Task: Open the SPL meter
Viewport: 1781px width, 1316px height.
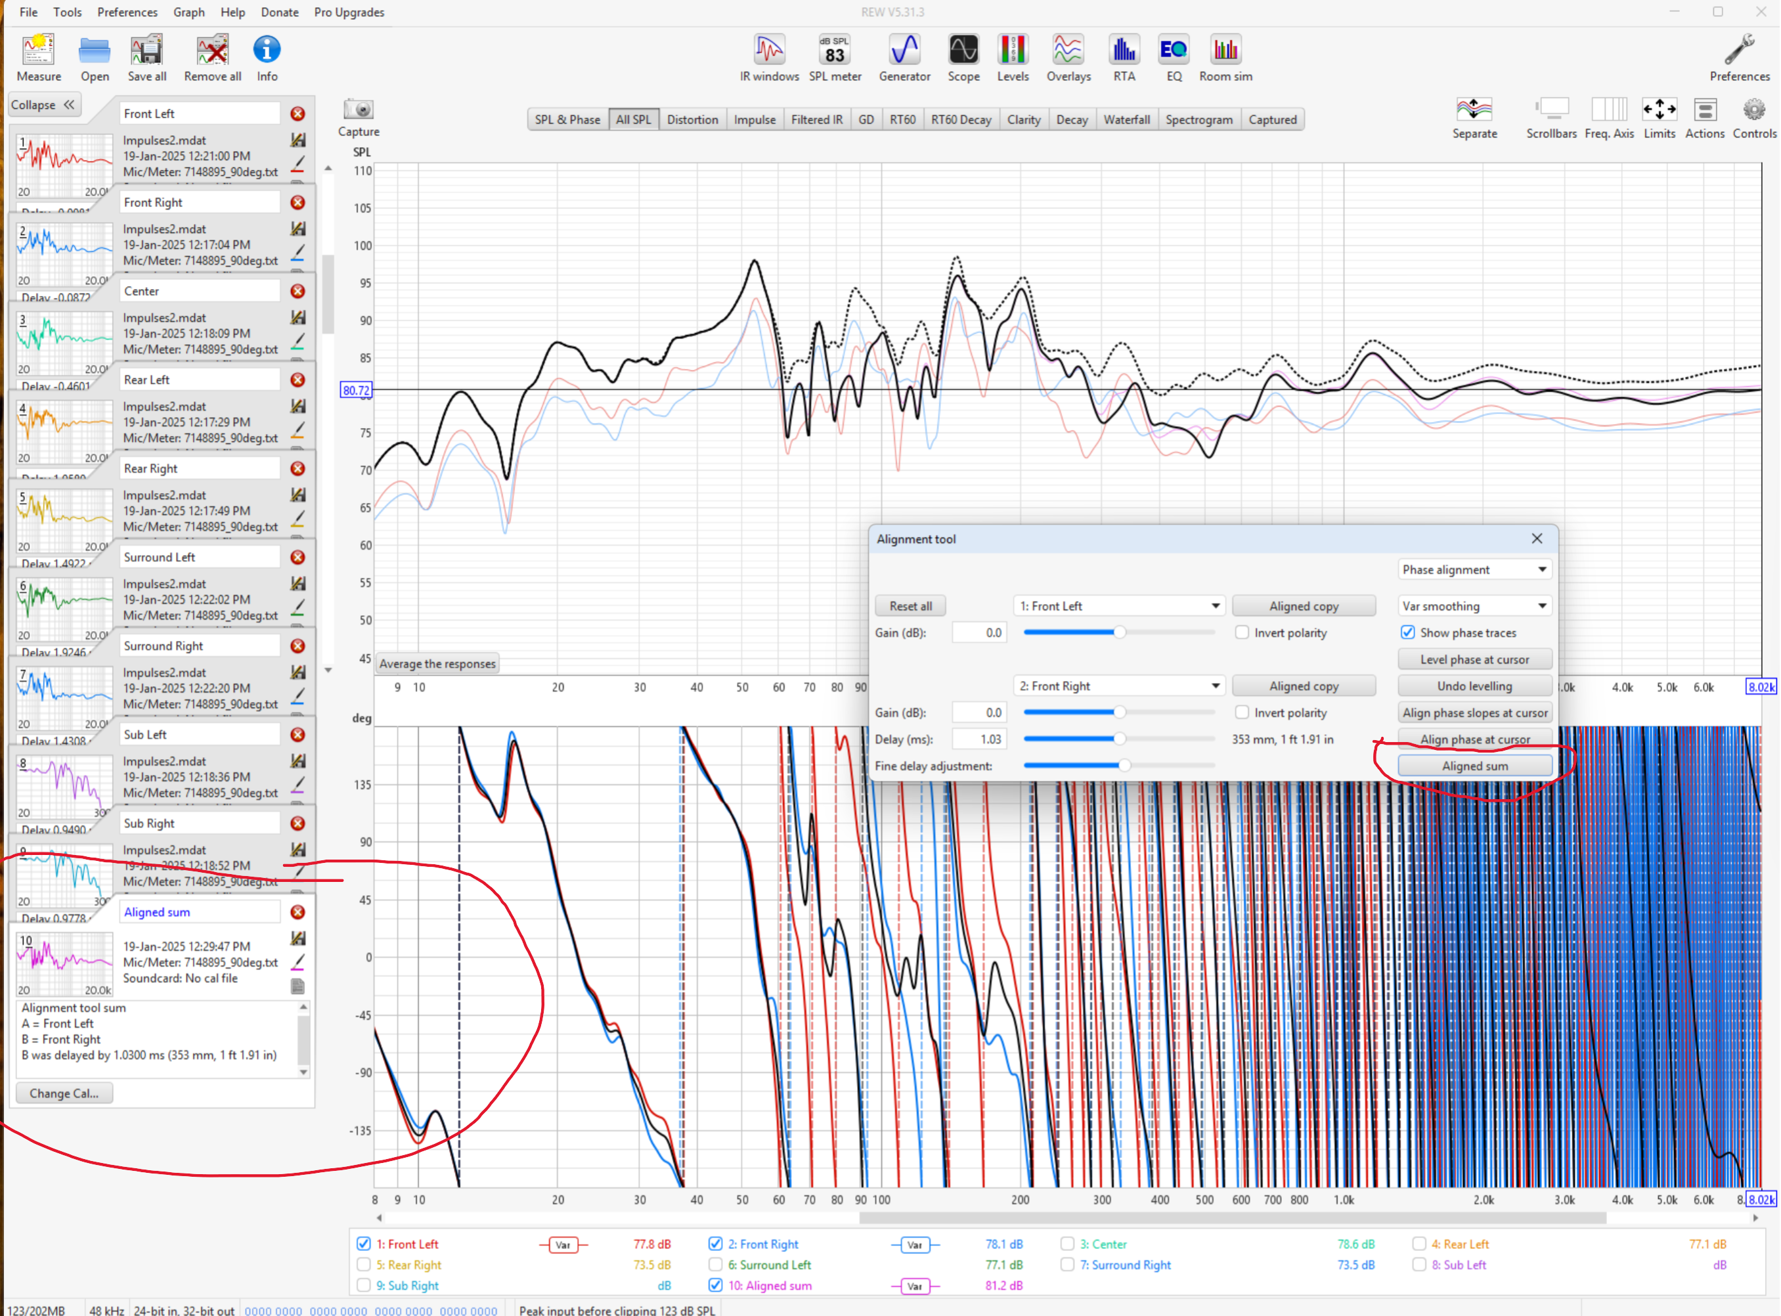Action: pyautogui.click(x=835, y=57)
